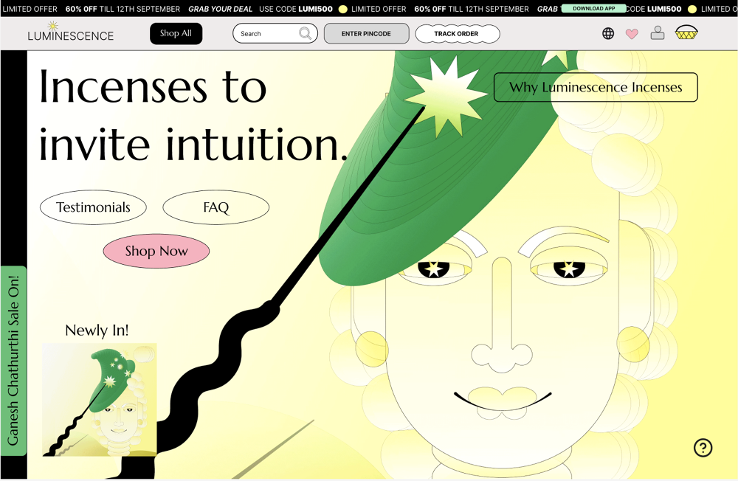Click the magnifying glass search icon
This screenshot has width=738, height=481.
(x=305, y=33)
